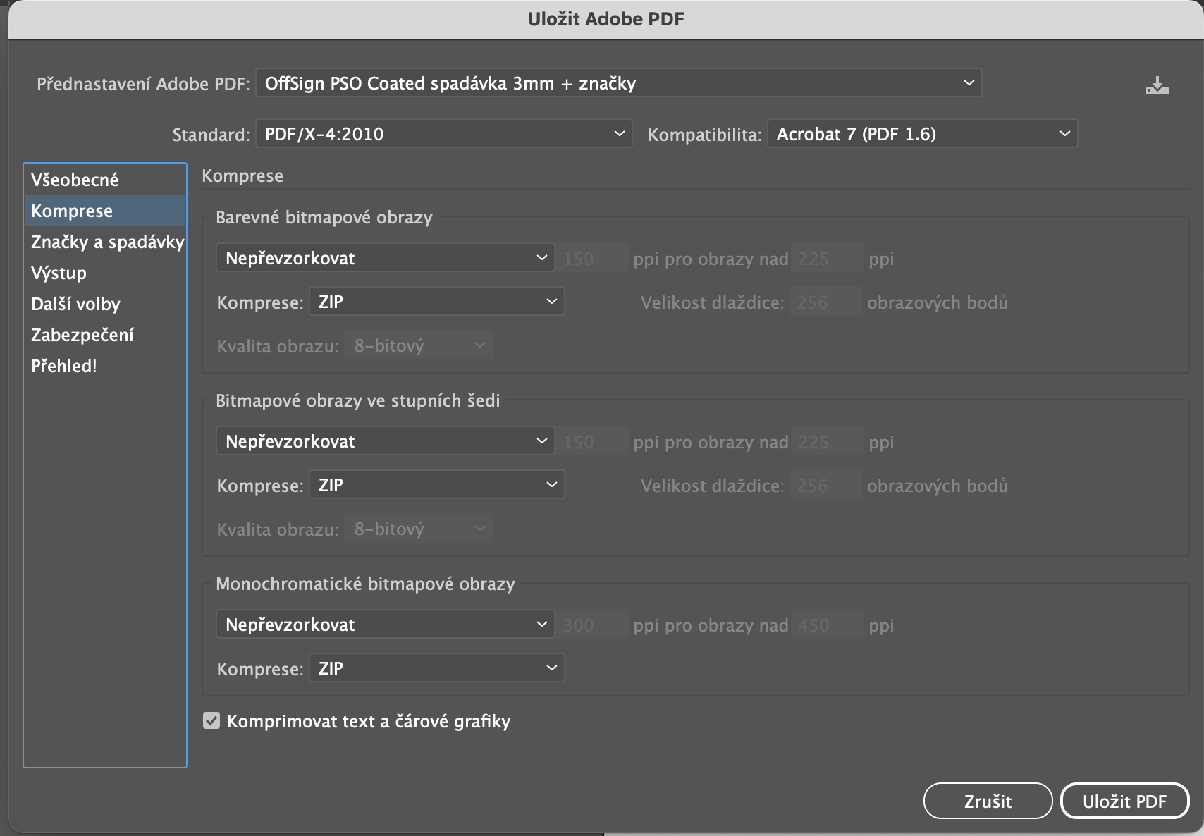
Task: Select the Všeobecné category
Action: 105,180
